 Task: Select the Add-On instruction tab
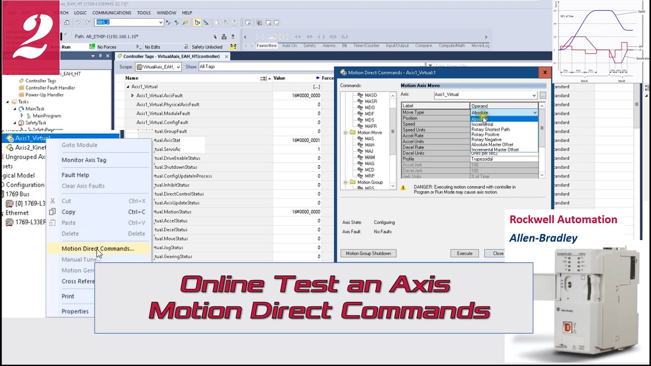point(289,46)
